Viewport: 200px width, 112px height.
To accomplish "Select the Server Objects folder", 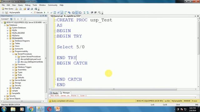I will click(15, 99).
